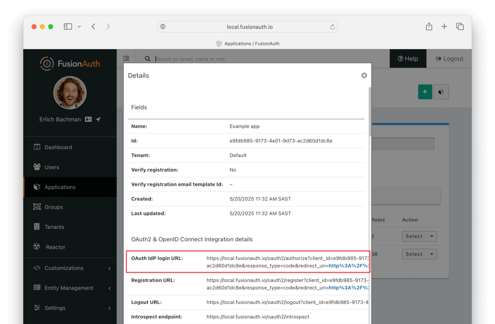495x324 pixels.
Task: Navigate to Tenants using its sidebar icon
Action: tap(37, 227)
